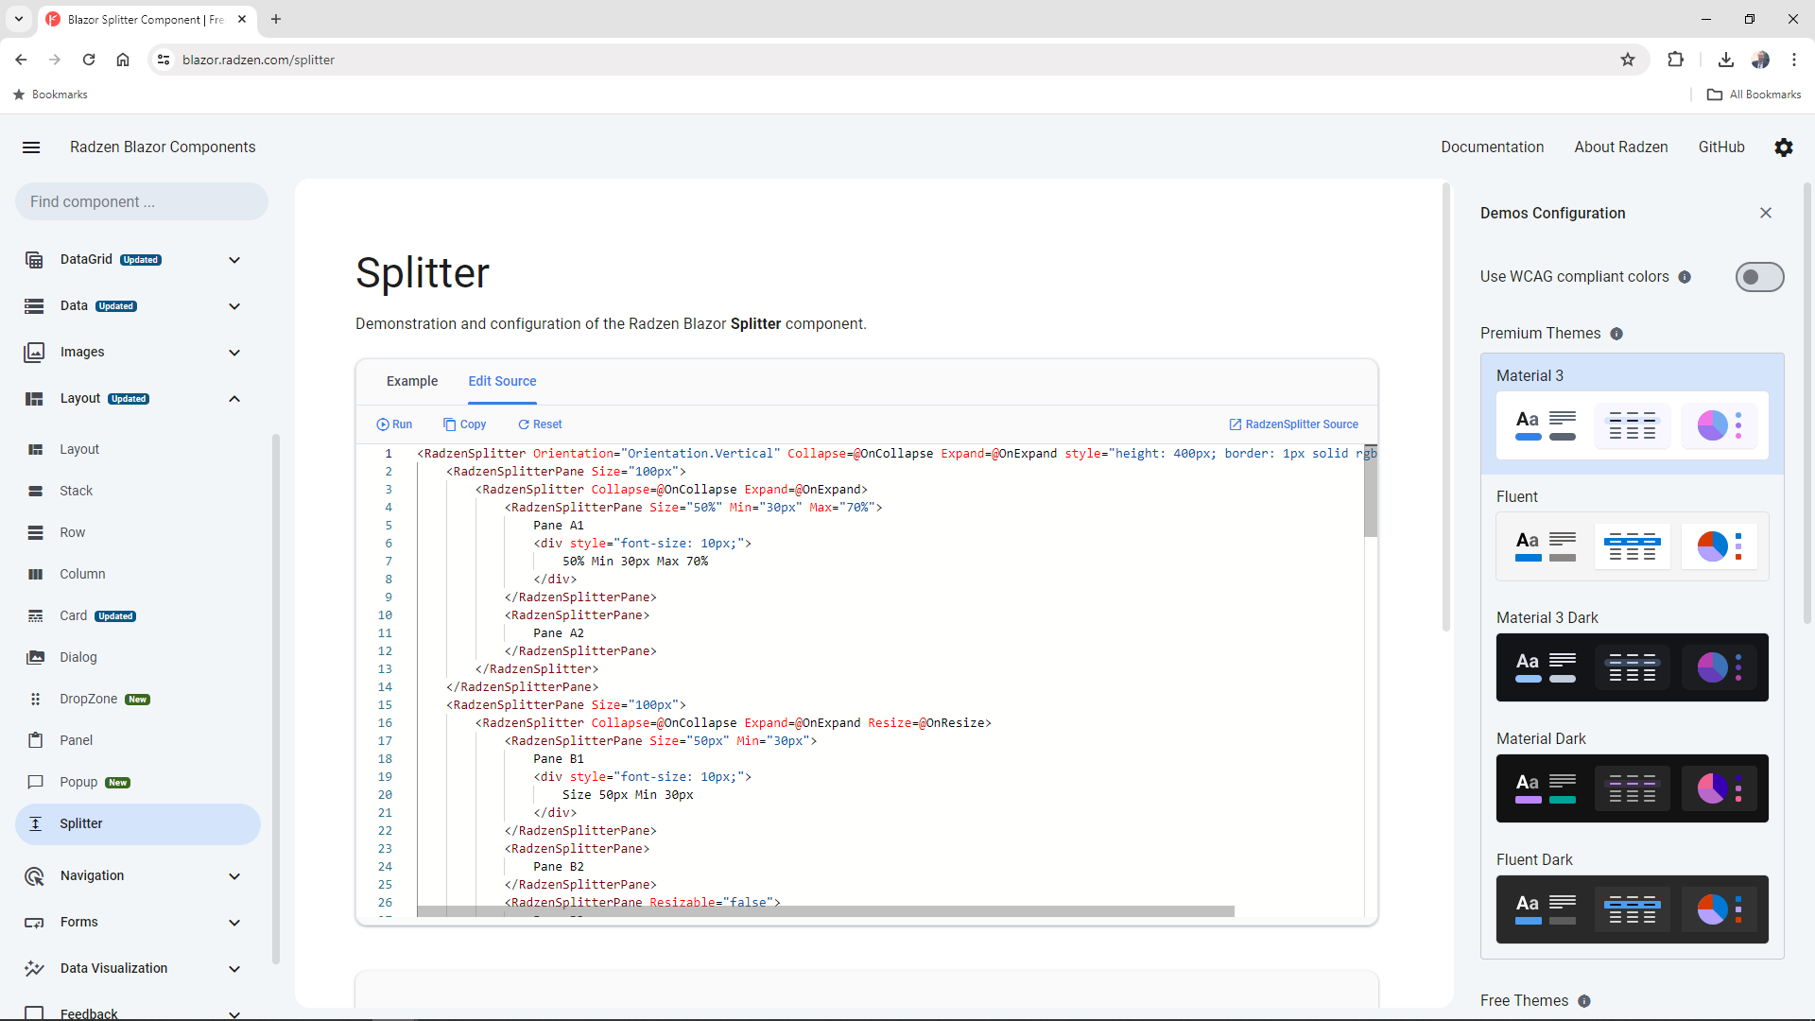Open demos configuration gear icon
The height and width of the screenshot is (1021, 1815).
point(1784,147)
